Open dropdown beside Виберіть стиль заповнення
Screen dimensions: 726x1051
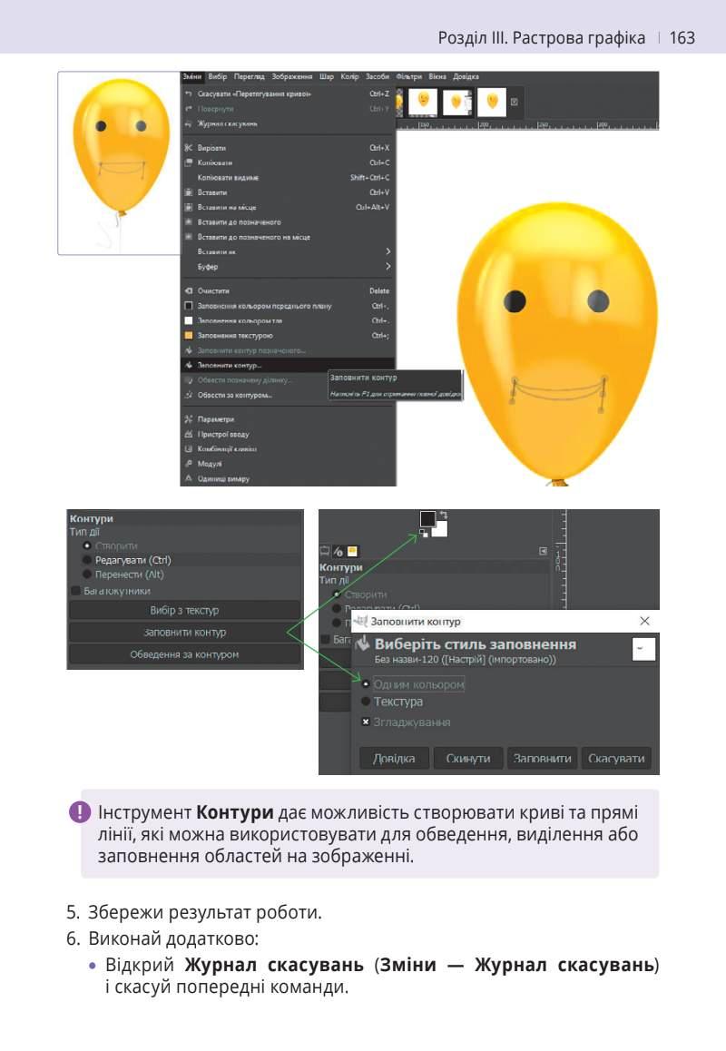coord(643,649)
